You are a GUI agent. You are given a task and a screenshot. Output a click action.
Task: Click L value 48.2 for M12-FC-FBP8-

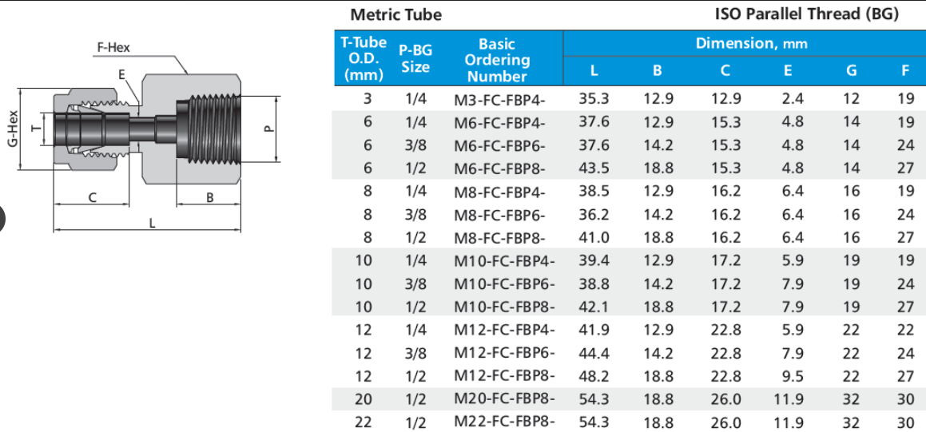[x=594, y=376]
